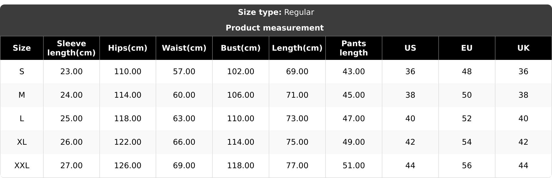The height and width of the screenshot is (178, 552).
Task: Select the Waist(cm) column header
Action: pos(184,48)
